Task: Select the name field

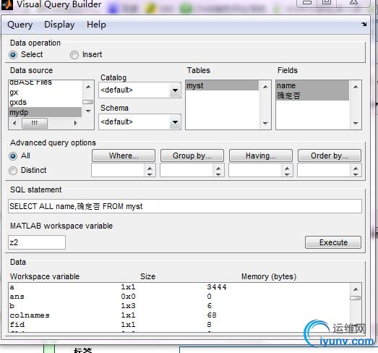Action: point(312,85)
